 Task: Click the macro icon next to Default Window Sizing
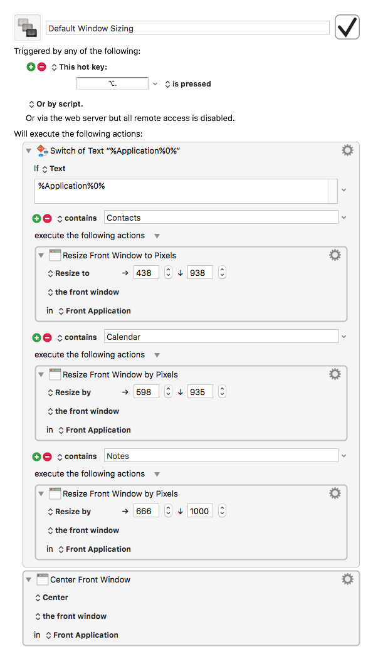pyautogui.click(x=28, y=28)
